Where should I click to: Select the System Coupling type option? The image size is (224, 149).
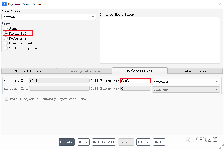[x=21, y=48]
